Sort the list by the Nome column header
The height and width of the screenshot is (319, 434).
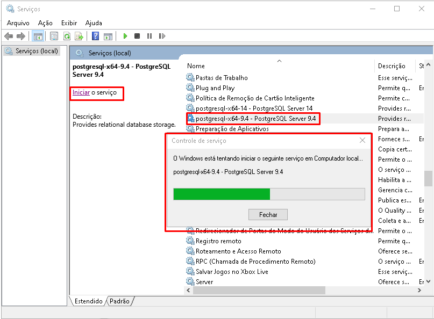coord(196,66)
